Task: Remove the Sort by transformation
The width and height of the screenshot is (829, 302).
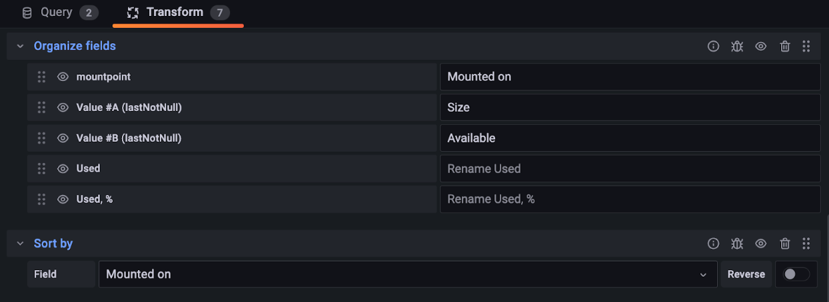Action: pos(785,243)
